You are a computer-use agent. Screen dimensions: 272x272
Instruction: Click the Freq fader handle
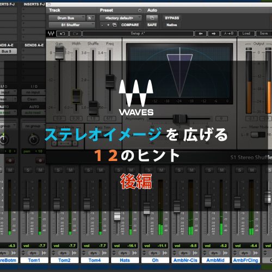click(110, 81)
